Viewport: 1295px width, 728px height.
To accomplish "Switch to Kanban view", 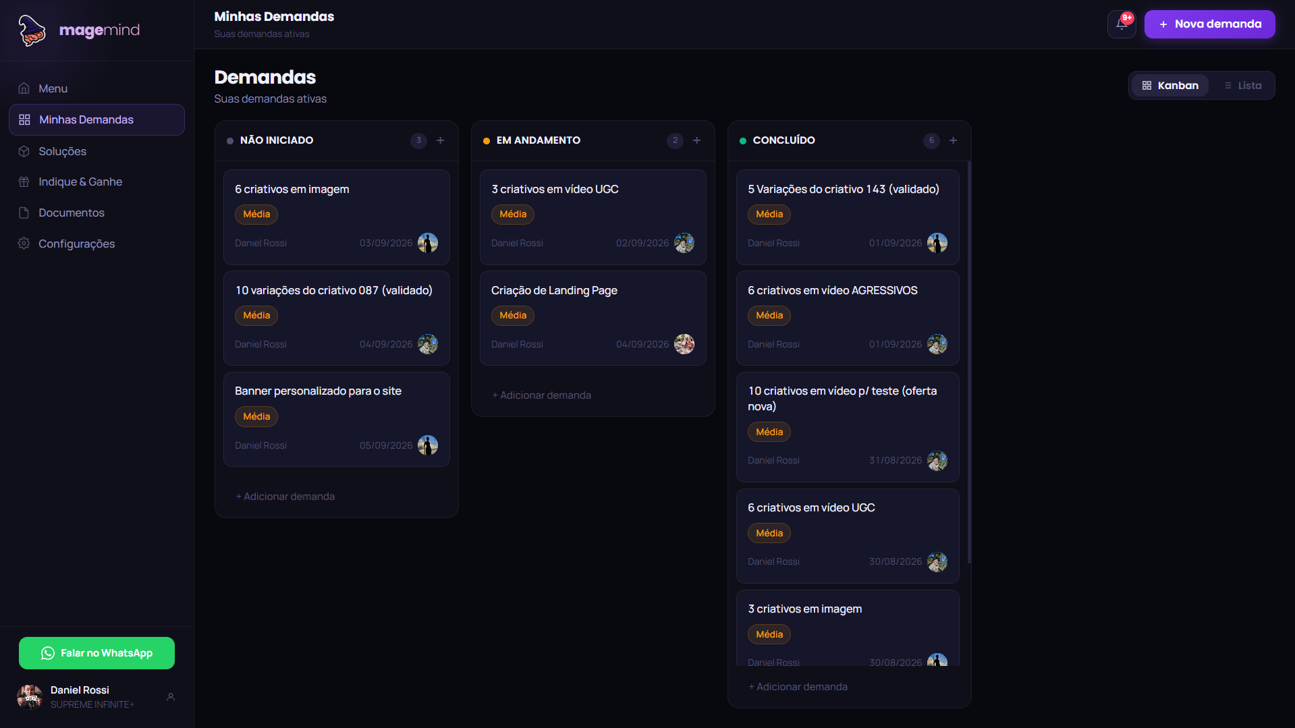I will click(x=1170, y=86).
